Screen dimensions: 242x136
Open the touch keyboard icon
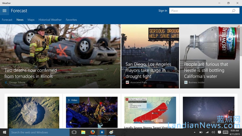(x=225, y=132)
